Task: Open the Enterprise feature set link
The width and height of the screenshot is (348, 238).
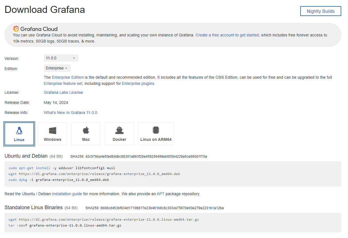Action: pos(63,83)
